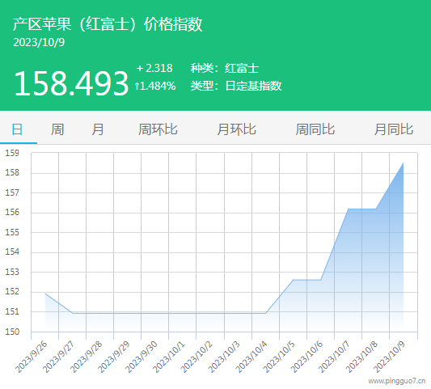Click the x-axis label 2023/10/9 on chart
The image size is (431, 389).
(x=389, y=357)
